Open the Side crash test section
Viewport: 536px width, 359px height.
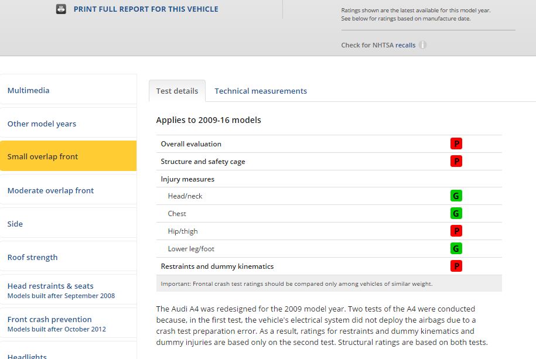coord(69,224)
